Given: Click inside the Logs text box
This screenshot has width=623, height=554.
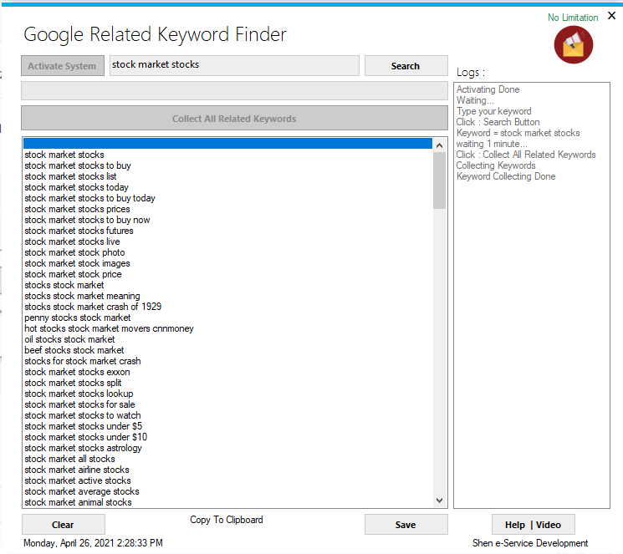Looking at the screenshot, I should pyautogui.click(x=532, y=334).
